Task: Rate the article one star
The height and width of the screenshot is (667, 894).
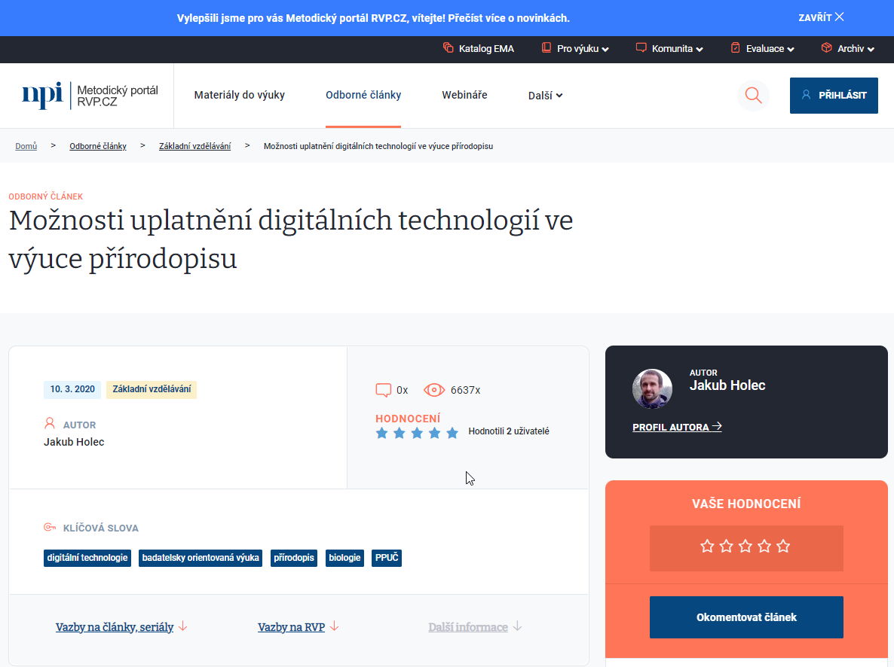Action: tap(707, 547)
